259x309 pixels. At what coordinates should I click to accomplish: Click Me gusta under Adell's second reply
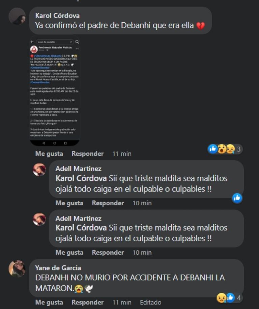(69, 253)
